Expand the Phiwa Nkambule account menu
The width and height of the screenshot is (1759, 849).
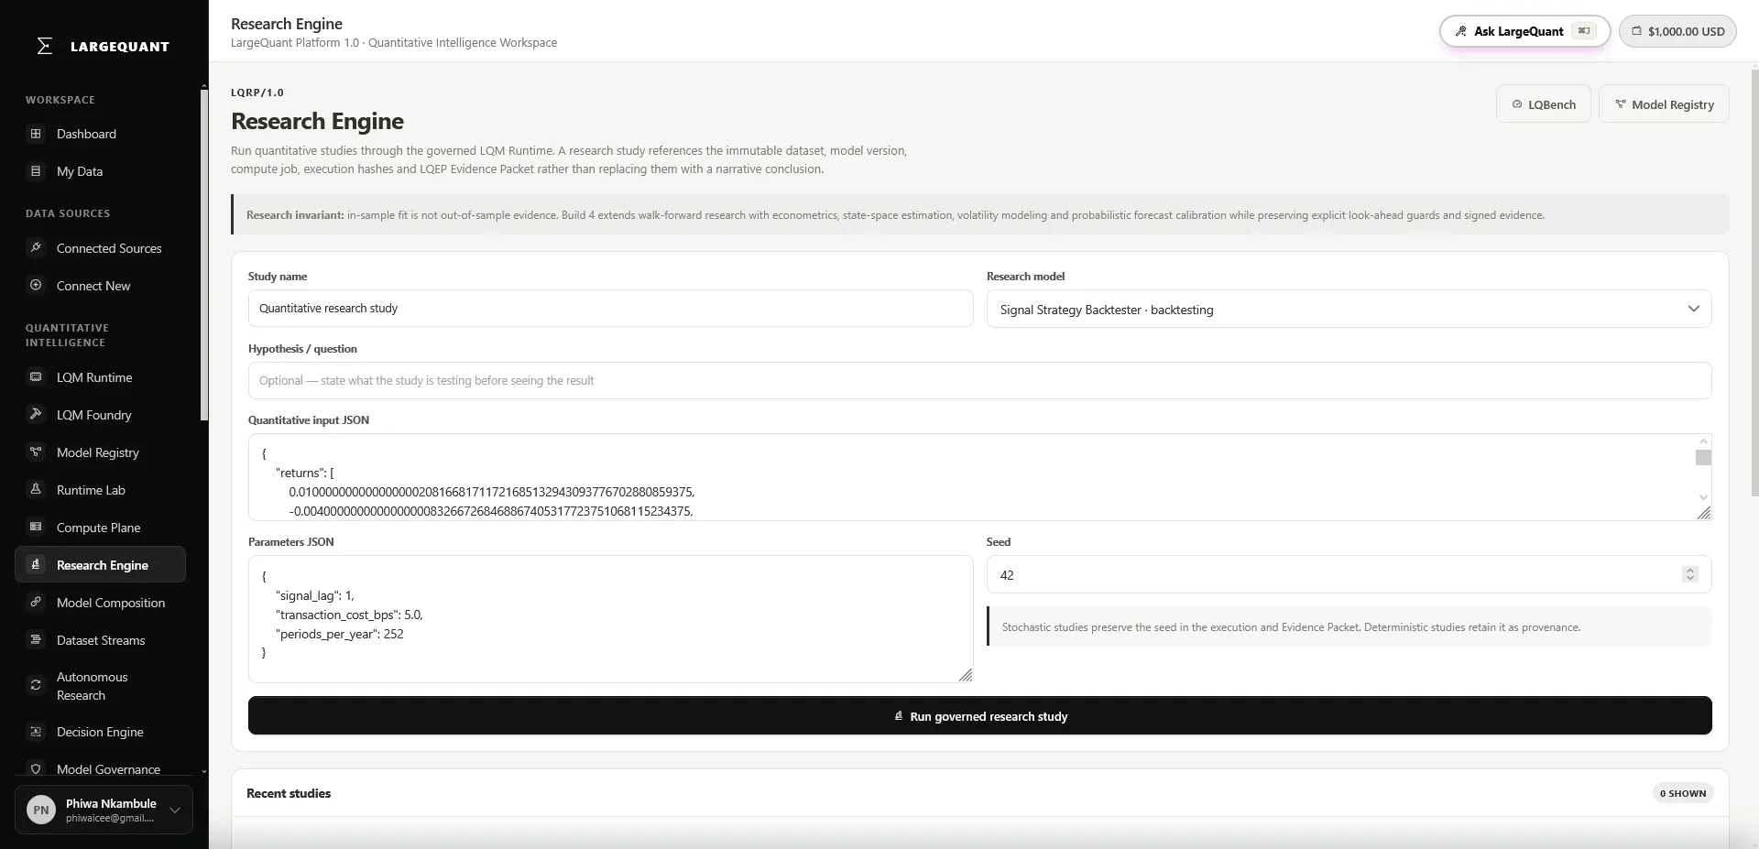(104, 810)
